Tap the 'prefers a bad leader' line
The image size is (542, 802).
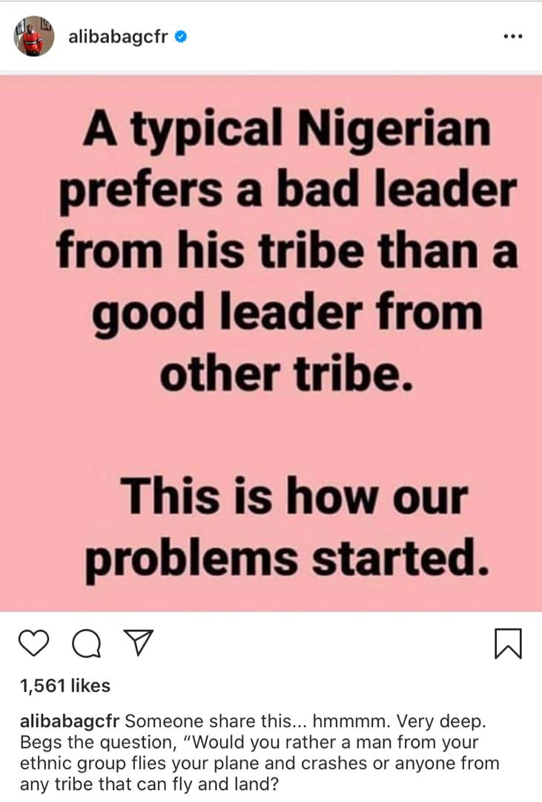pyautogui.click(x=288, y=190)
